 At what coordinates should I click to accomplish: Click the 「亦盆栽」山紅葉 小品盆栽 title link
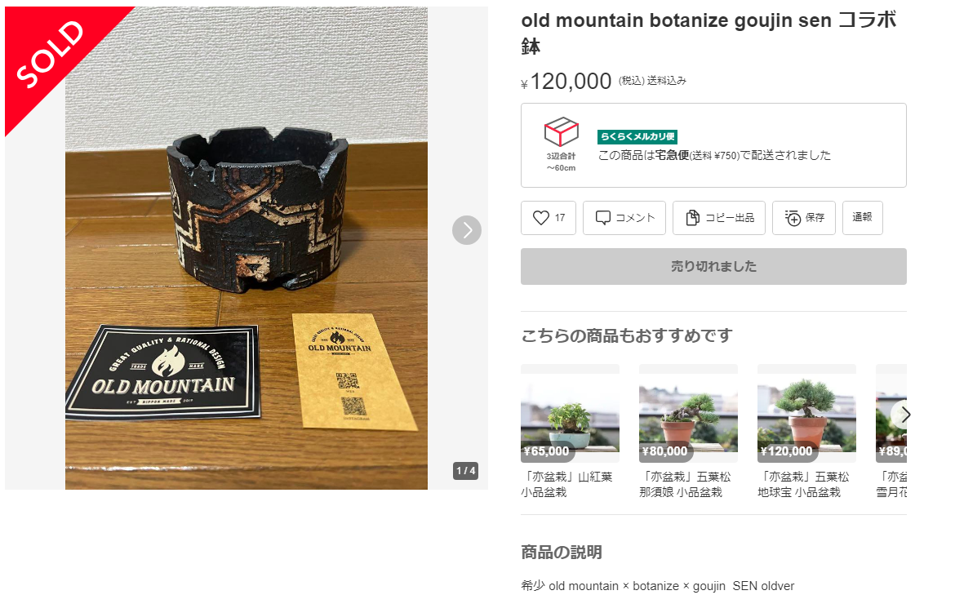pyautogui.click(x=566, y=484)
